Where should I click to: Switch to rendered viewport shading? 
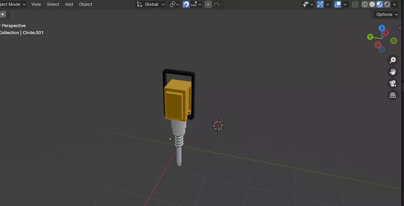point(387,4)
